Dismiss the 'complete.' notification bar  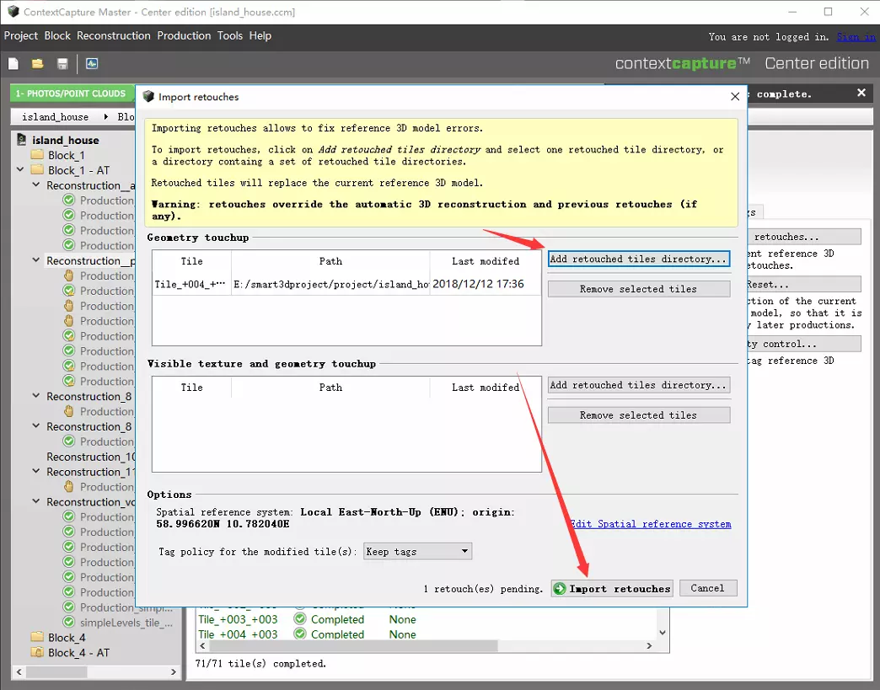click(861, 94)
